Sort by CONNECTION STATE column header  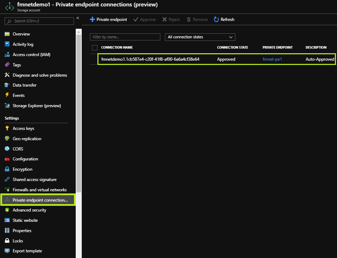tap(232, 48)
